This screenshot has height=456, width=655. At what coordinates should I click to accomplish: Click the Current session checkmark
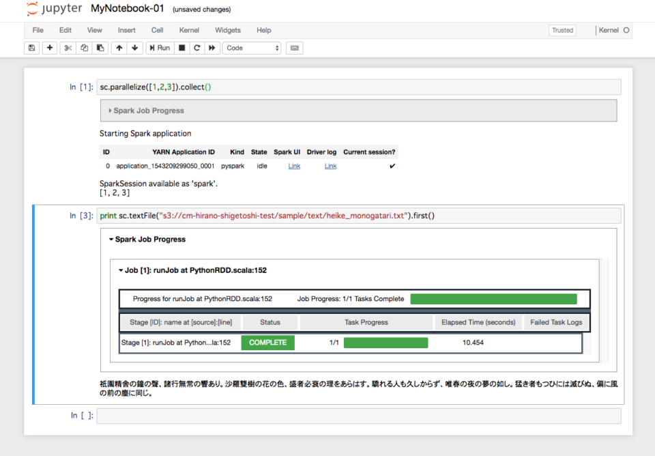pyautogui.click(x=392, y=166)
